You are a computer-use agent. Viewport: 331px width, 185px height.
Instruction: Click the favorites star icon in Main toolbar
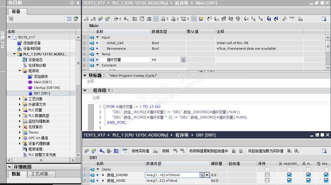tap(201, 19)
